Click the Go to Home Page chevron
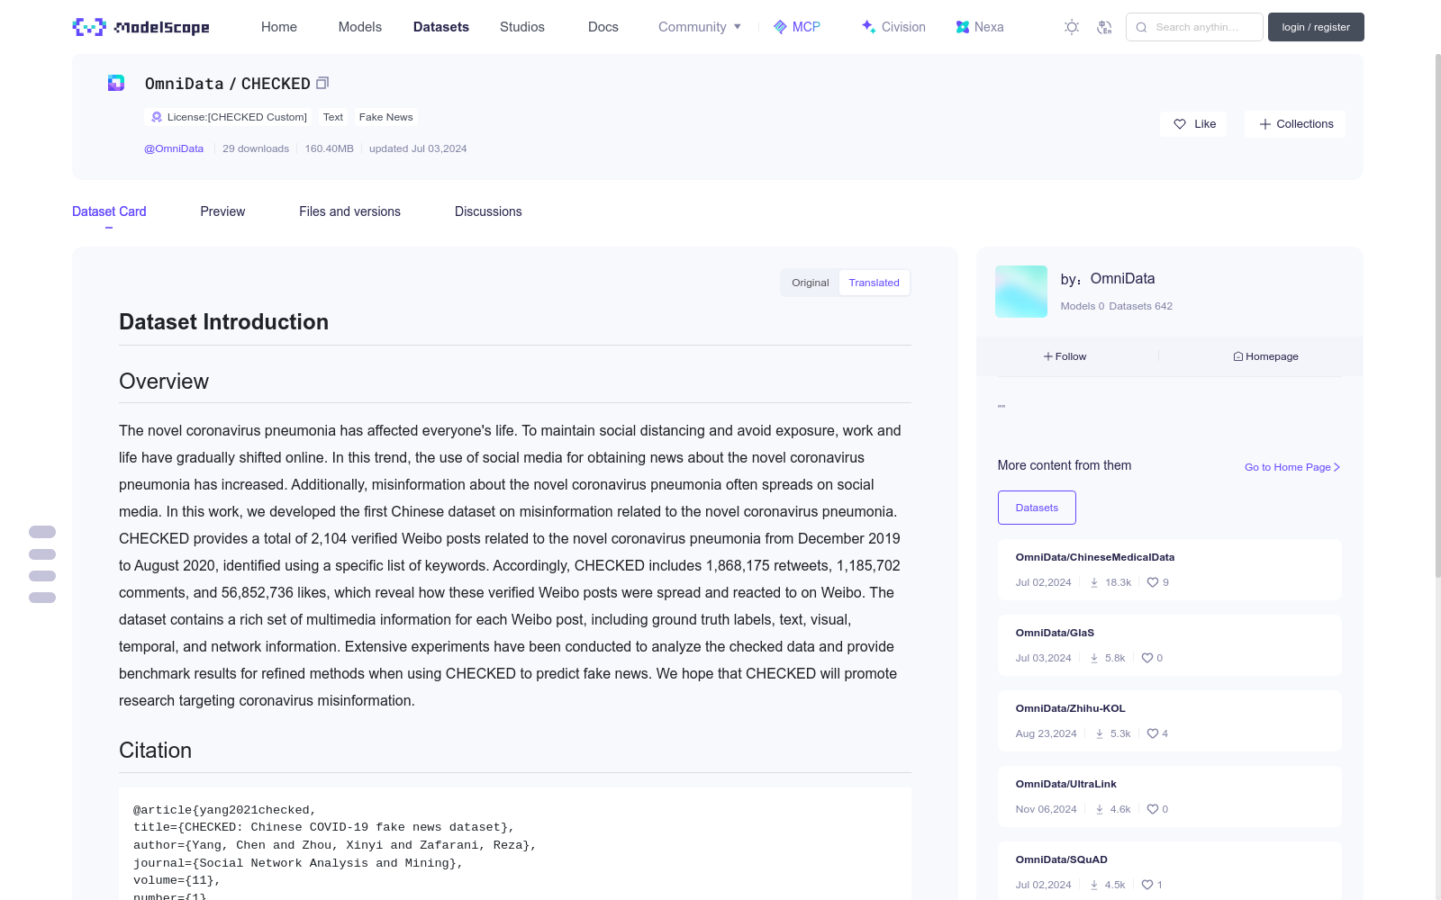Viewport: 1441px width, 900px height. [1337, 467]
